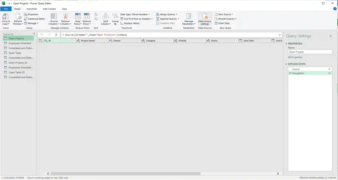Open the Data Type: Whole Number dropdown
The image size is (338, 180).
pos(135,14)
